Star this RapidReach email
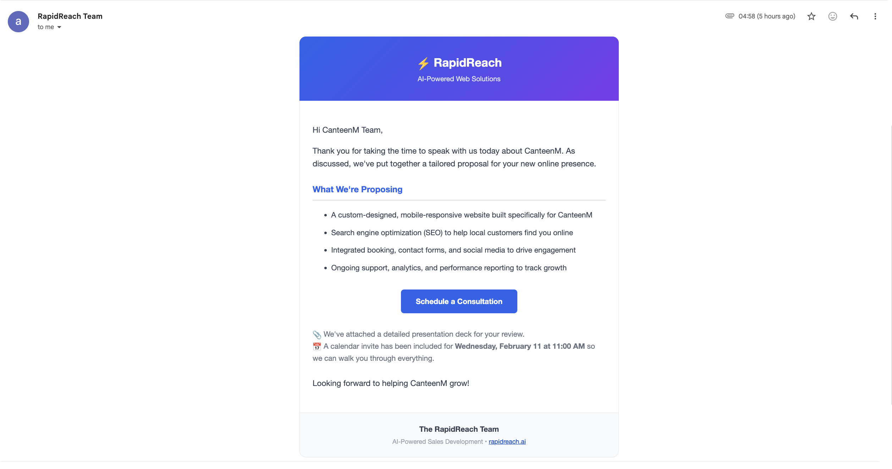The image size is (892, 469). tap(811, 16)
